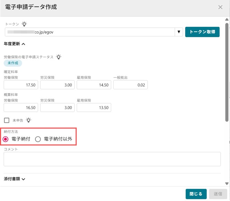Click 一般拠出 field 0.02
The width and height of the screenshot is (230, 201).
point(131,85)
